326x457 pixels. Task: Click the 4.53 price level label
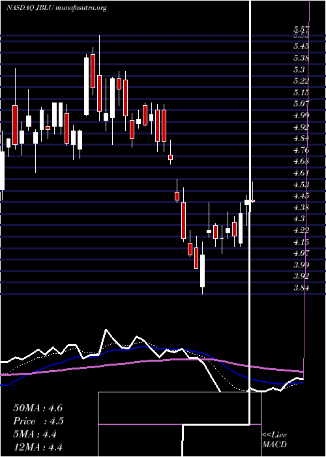click(301, 184)
